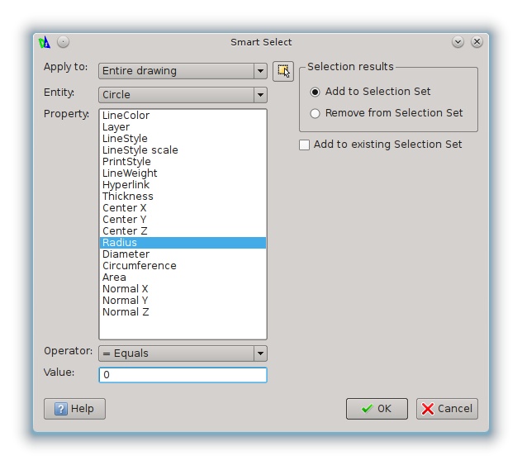The height and width of the screenshot is (465, 522).
Task: Enable Add to existing Selection Set
Action: (305, 145)
